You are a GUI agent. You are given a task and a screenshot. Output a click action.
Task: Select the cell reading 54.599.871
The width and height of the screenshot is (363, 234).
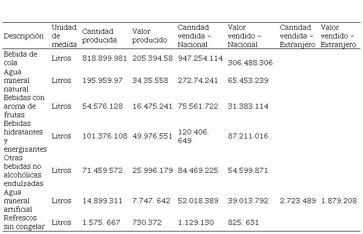(248, 171)
